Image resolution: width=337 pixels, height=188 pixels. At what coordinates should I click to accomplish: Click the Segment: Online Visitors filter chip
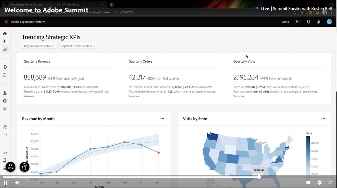coord(78,46)
